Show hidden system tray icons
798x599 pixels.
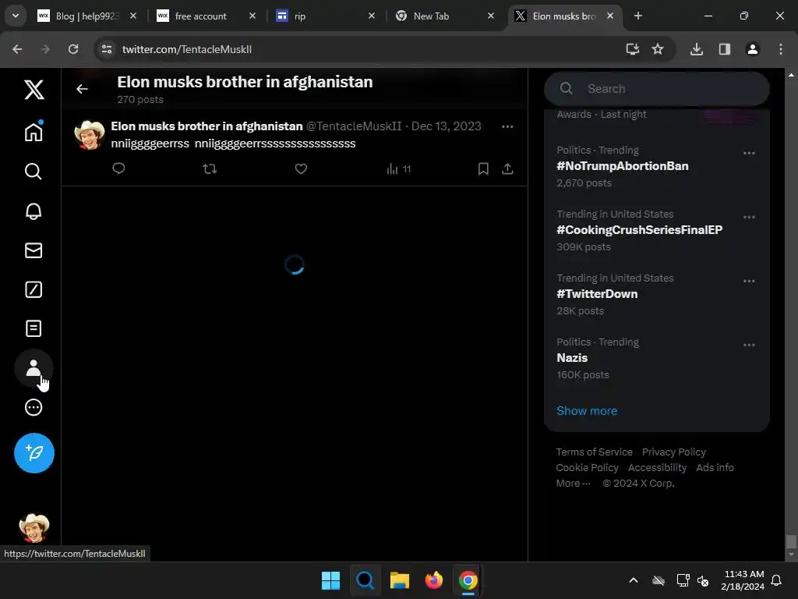[x=634, y=580]
